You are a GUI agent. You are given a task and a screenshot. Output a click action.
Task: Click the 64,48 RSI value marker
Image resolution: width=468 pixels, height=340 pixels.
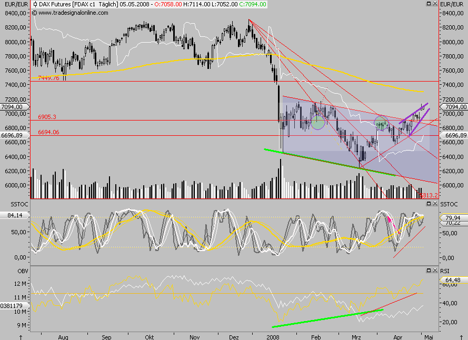[453, 279]
